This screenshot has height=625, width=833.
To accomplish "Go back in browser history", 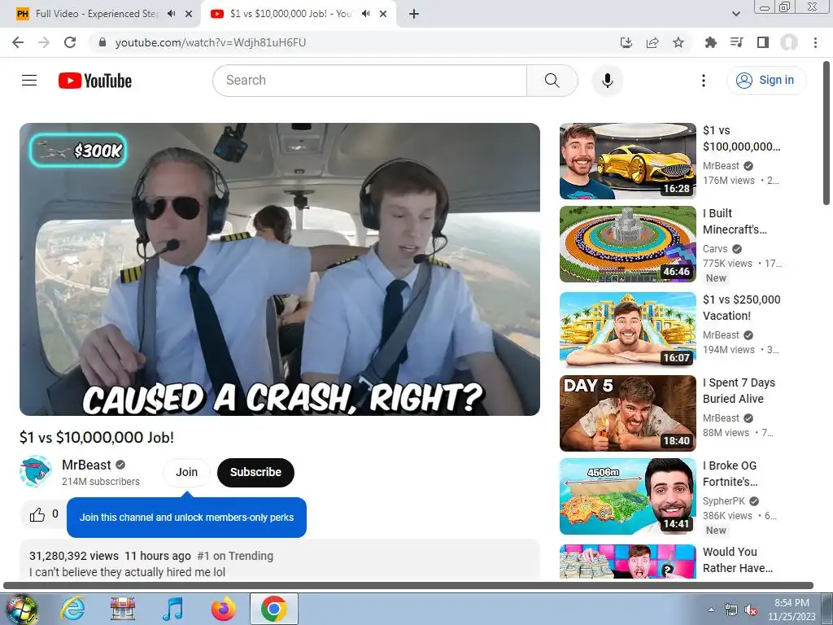I will 18,42.
